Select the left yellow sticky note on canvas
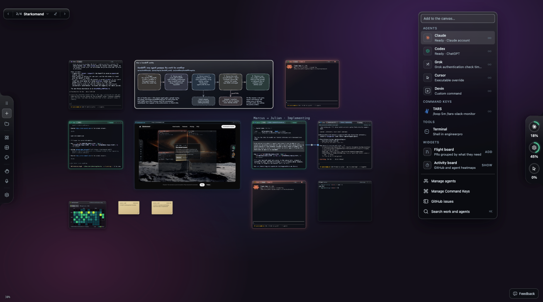The image size is (543, 302). (129, 208)
